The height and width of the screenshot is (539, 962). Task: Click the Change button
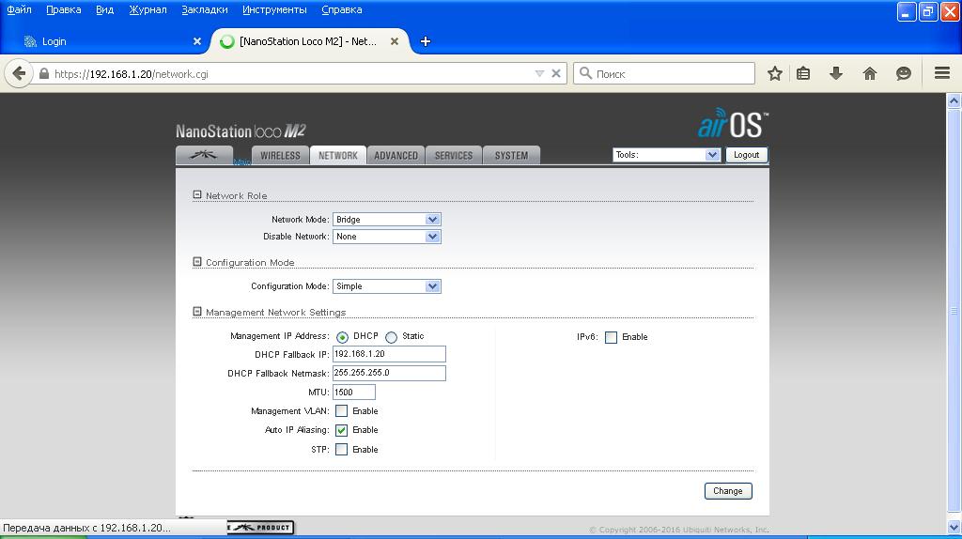(728, 491)
